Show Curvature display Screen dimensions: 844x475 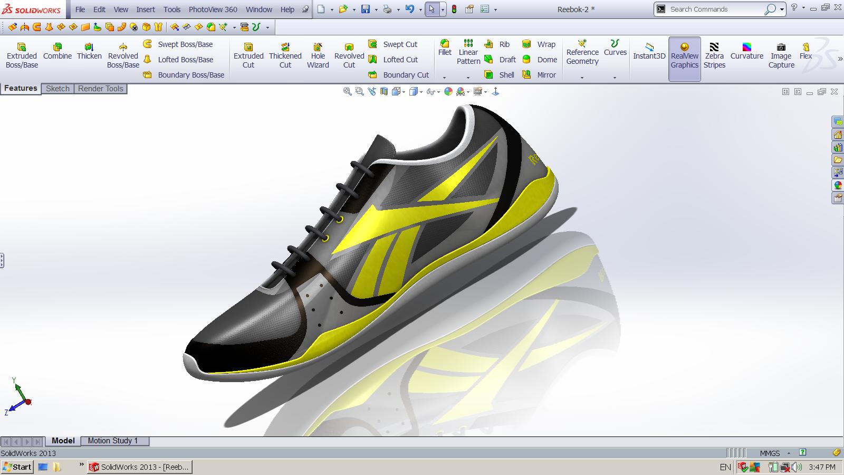coord(747,51)
